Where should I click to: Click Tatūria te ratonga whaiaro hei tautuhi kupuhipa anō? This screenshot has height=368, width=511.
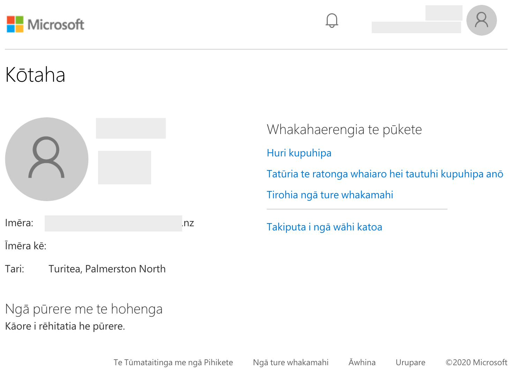coord(385,174)
